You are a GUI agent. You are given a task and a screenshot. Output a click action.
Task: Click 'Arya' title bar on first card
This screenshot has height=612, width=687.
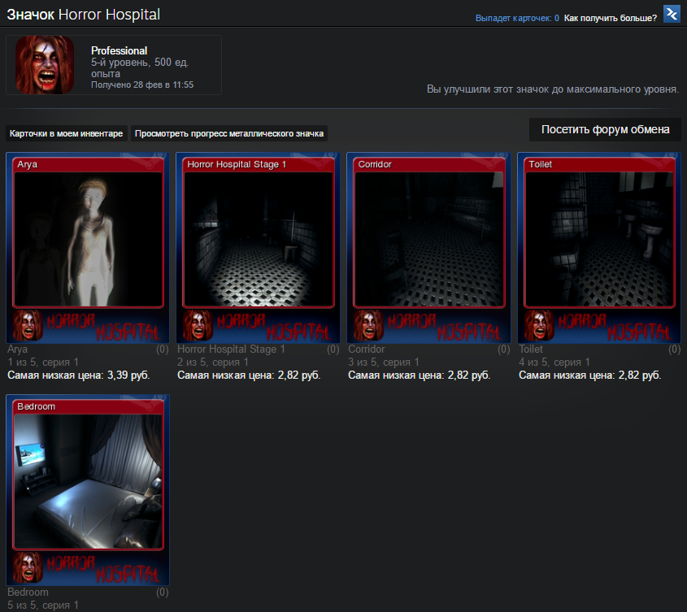point(88,164)
